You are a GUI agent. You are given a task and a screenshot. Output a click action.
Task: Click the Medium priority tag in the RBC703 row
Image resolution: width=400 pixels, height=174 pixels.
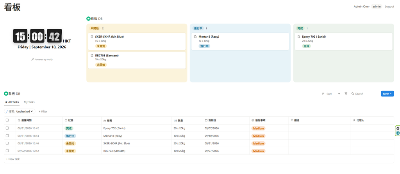click(x=259, y=151)
